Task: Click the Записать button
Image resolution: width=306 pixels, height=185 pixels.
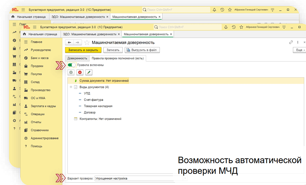Action: (113, 50)
